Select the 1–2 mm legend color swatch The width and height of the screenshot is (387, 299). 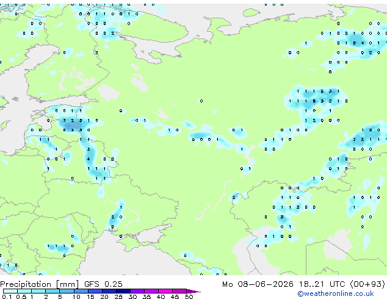pyautogui.click(x=38, y=291)
